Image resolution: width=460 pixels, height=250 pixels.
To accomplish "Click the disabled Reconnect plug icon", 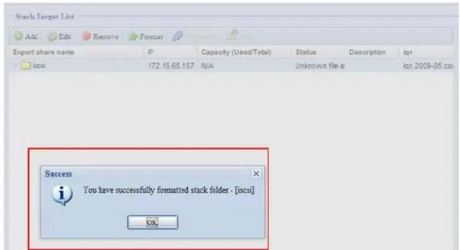I will [x=177, y=37].
